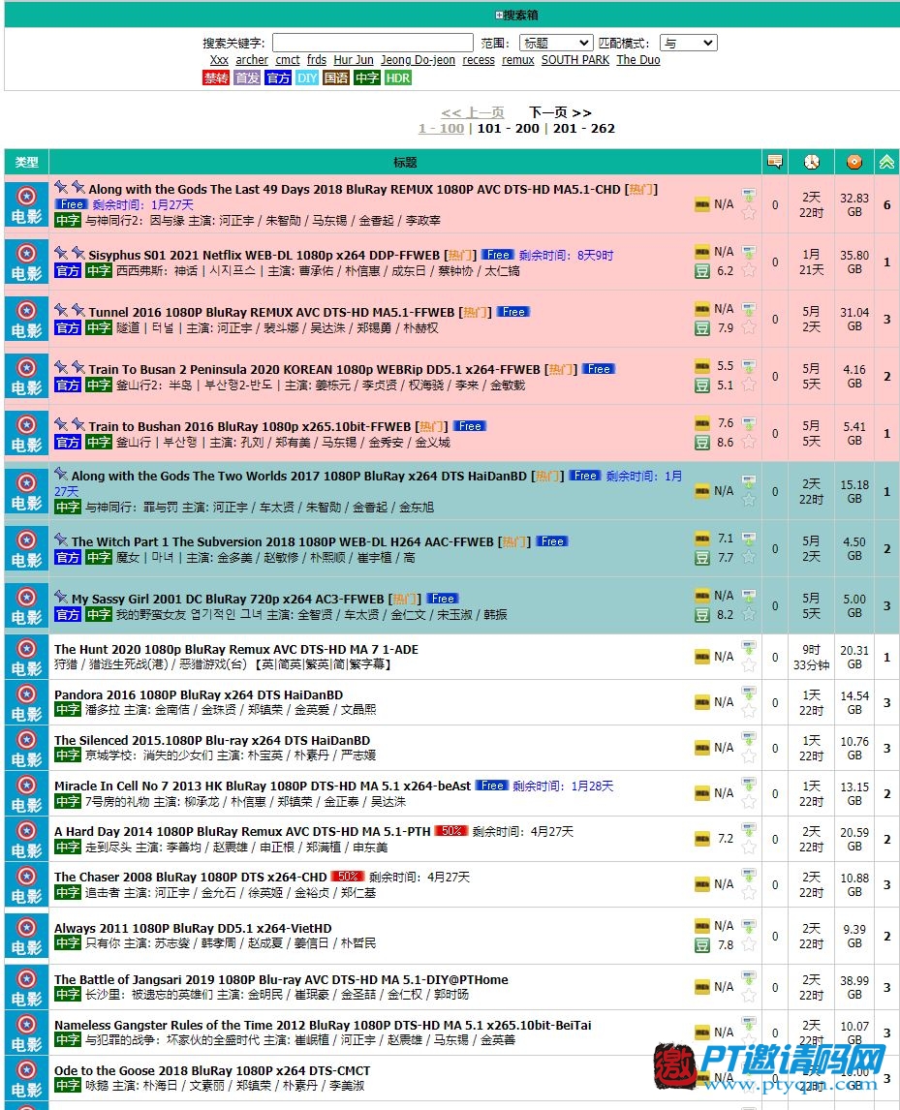Filter by the green HDR tag
Screen dimensions: 900x1110
pyautogui.click(x=398, y=77)
